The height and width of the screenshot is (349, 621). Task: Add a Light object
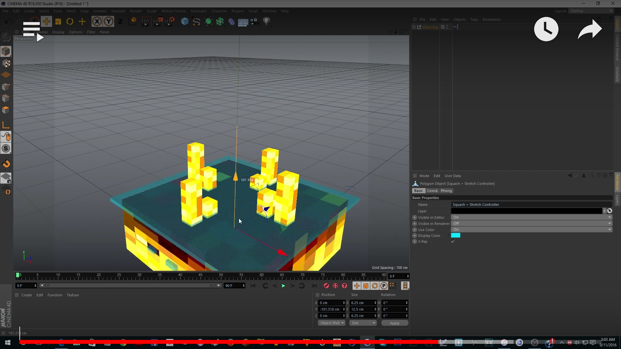(x=267, y=22)
